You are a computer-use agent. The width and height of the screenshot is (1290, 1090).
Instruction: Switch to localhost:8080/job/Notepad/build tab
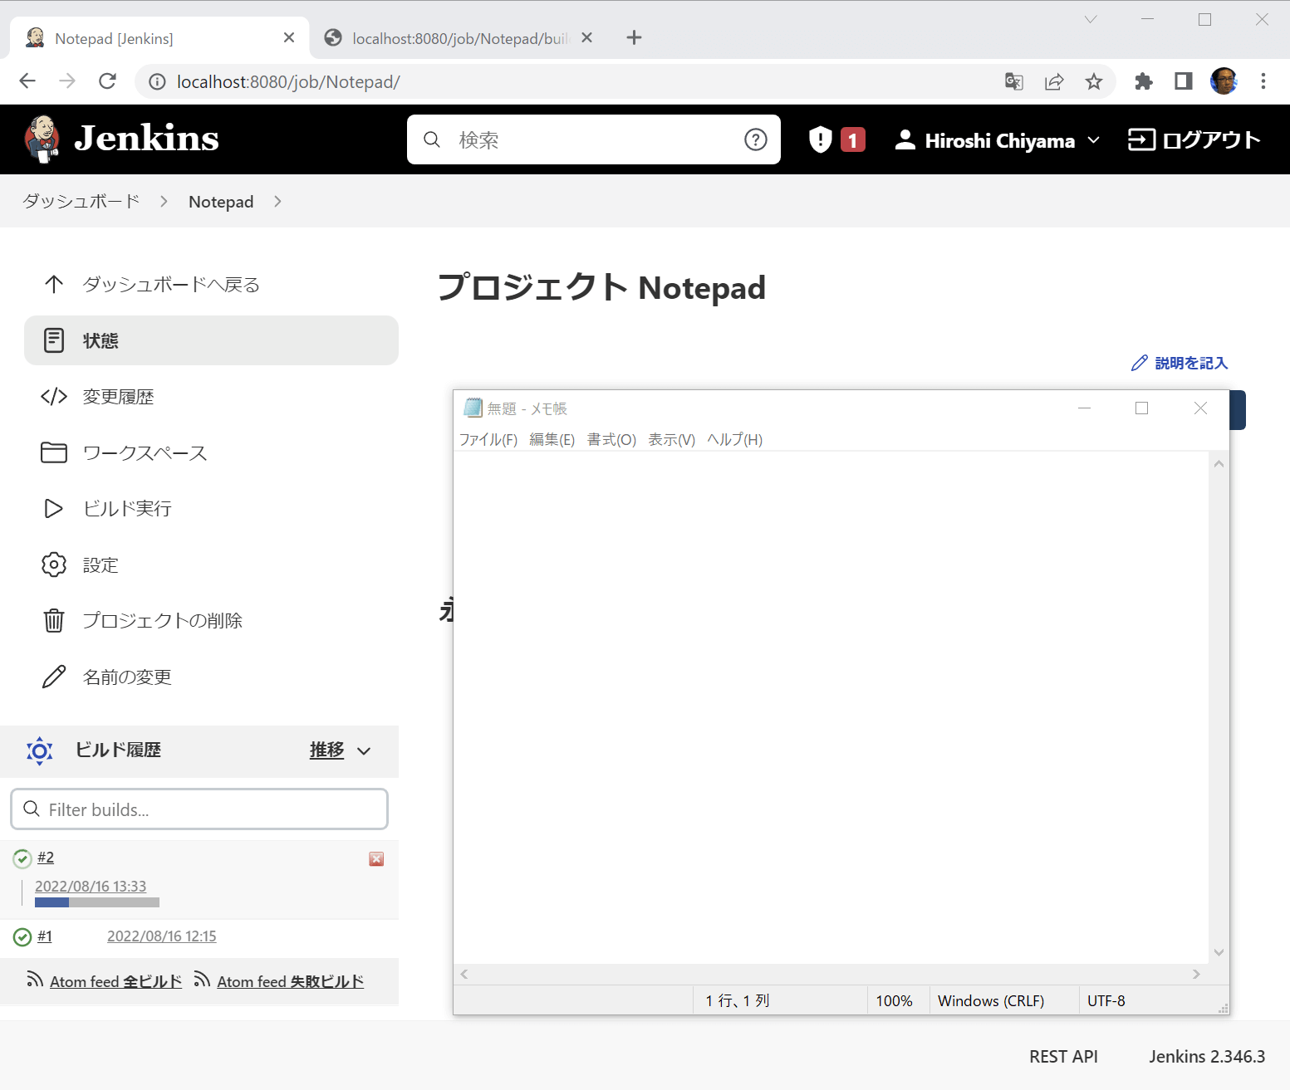coord(459,38)
